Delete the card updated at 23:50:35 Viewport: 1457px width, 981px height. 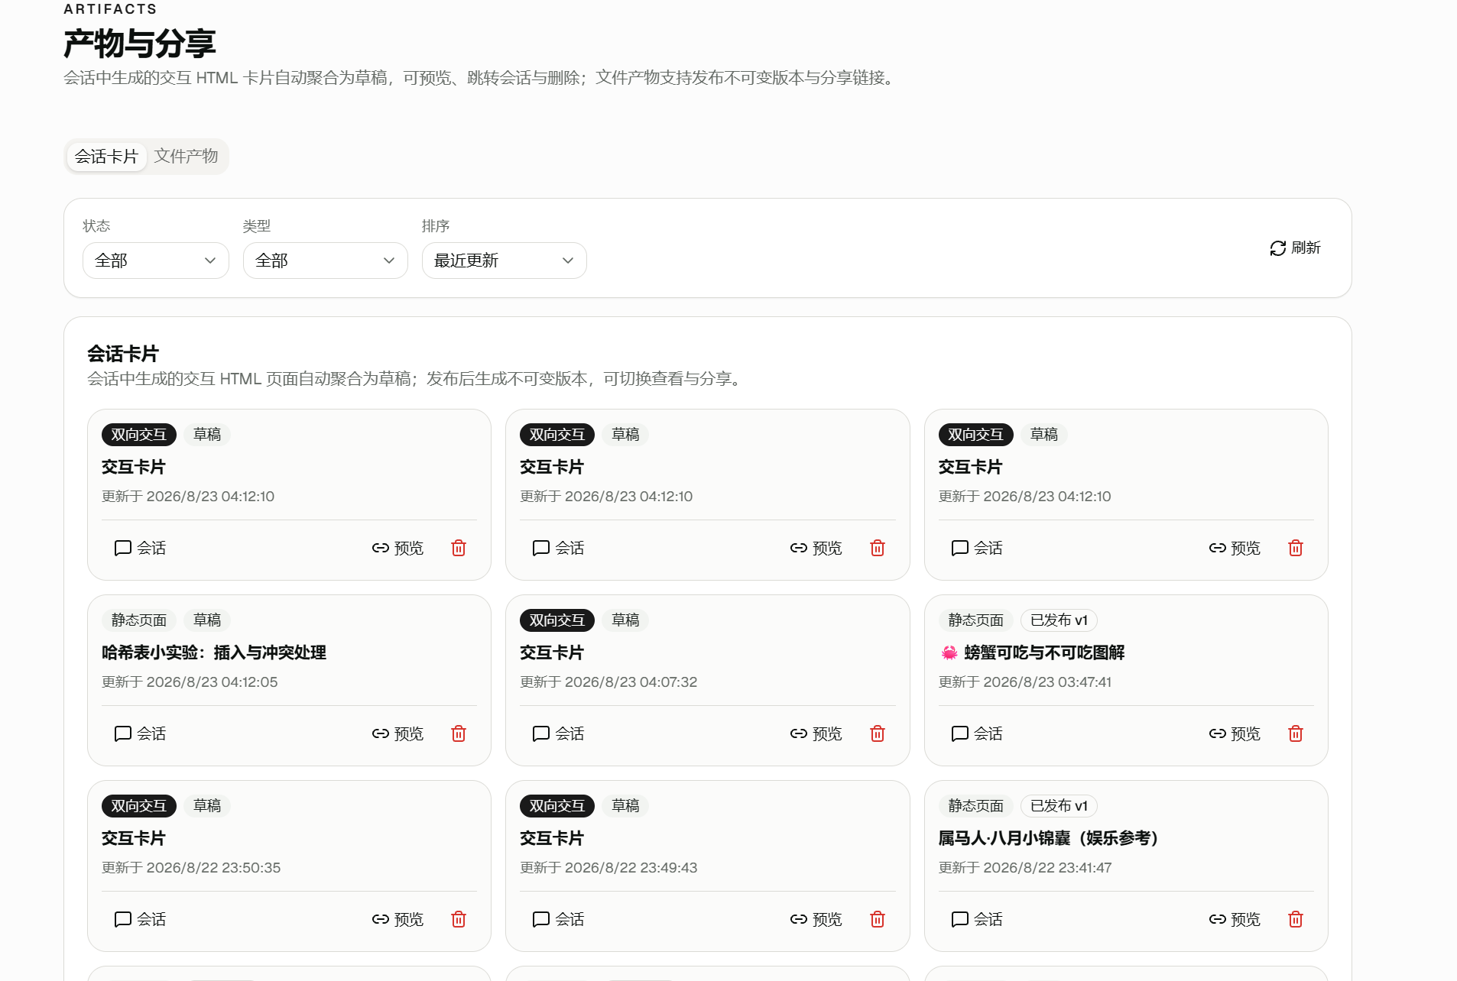click(x=459, y=919)
